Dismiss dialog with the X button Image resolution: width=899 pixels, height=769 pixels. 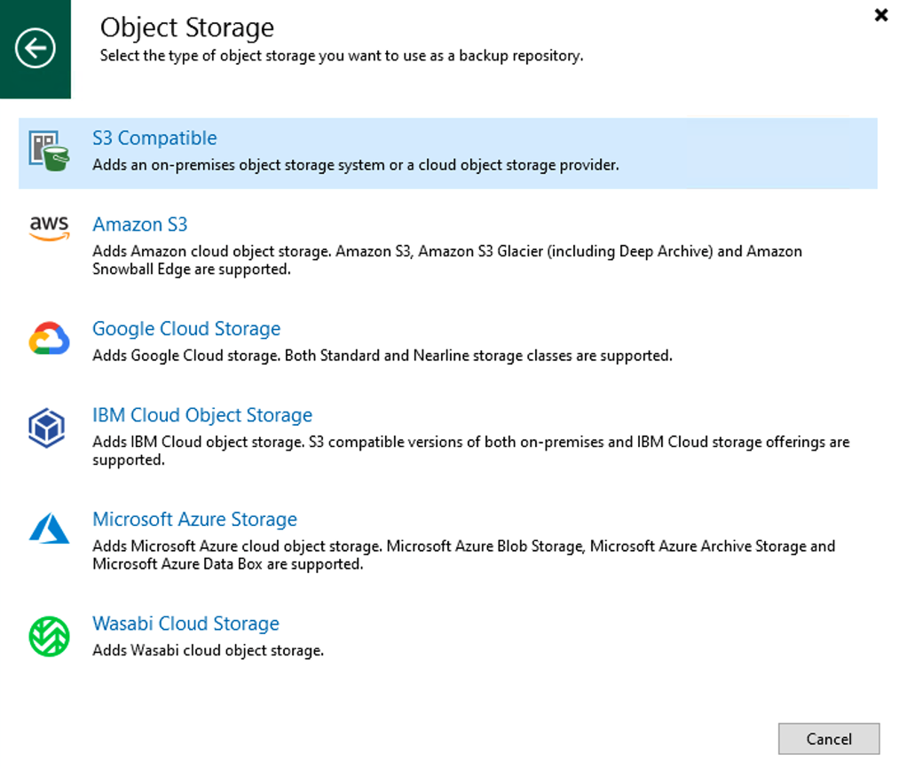pos(880,15)
